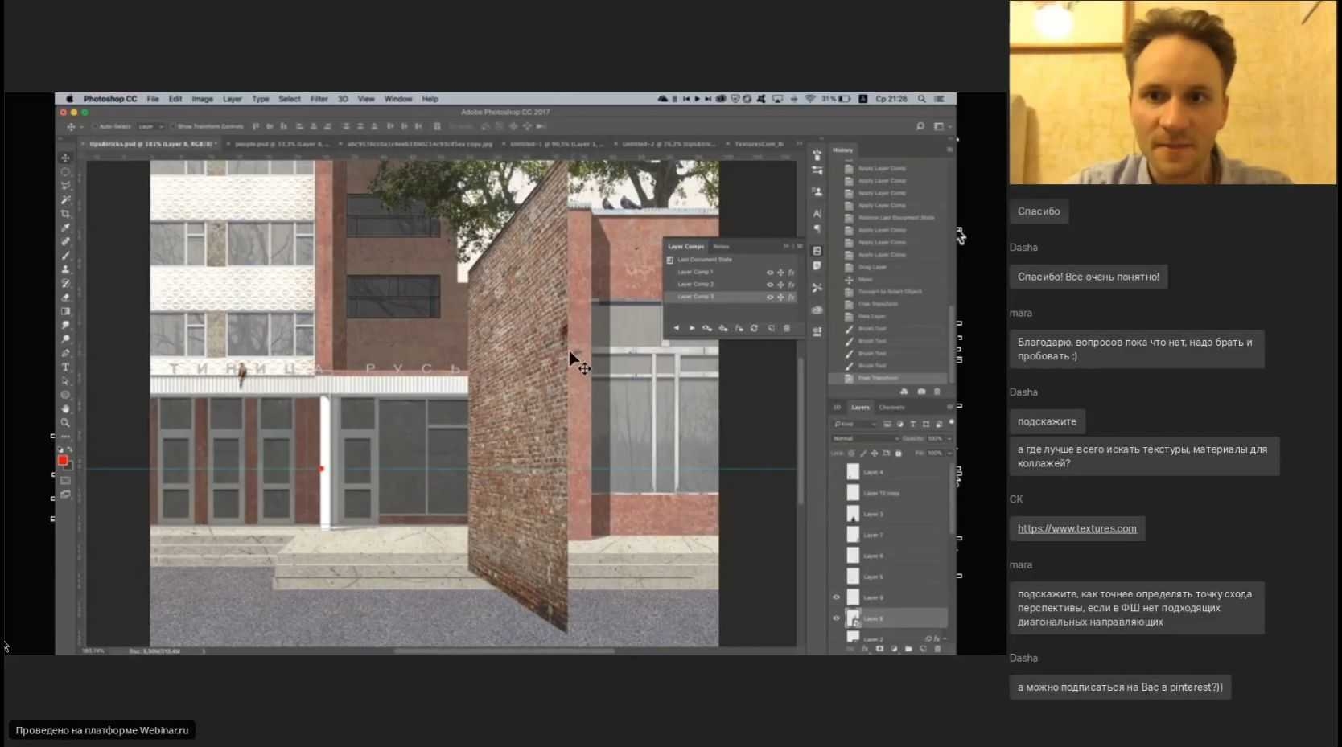Select the Pen tool
Screen dimensions: 1342x747
click(x=66, y=353)
